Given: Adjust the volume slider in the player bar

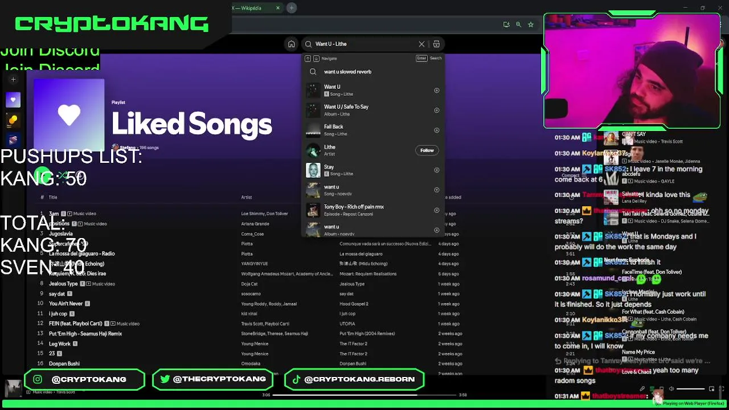Looking at the screenshot, I should tap(690, 389).
